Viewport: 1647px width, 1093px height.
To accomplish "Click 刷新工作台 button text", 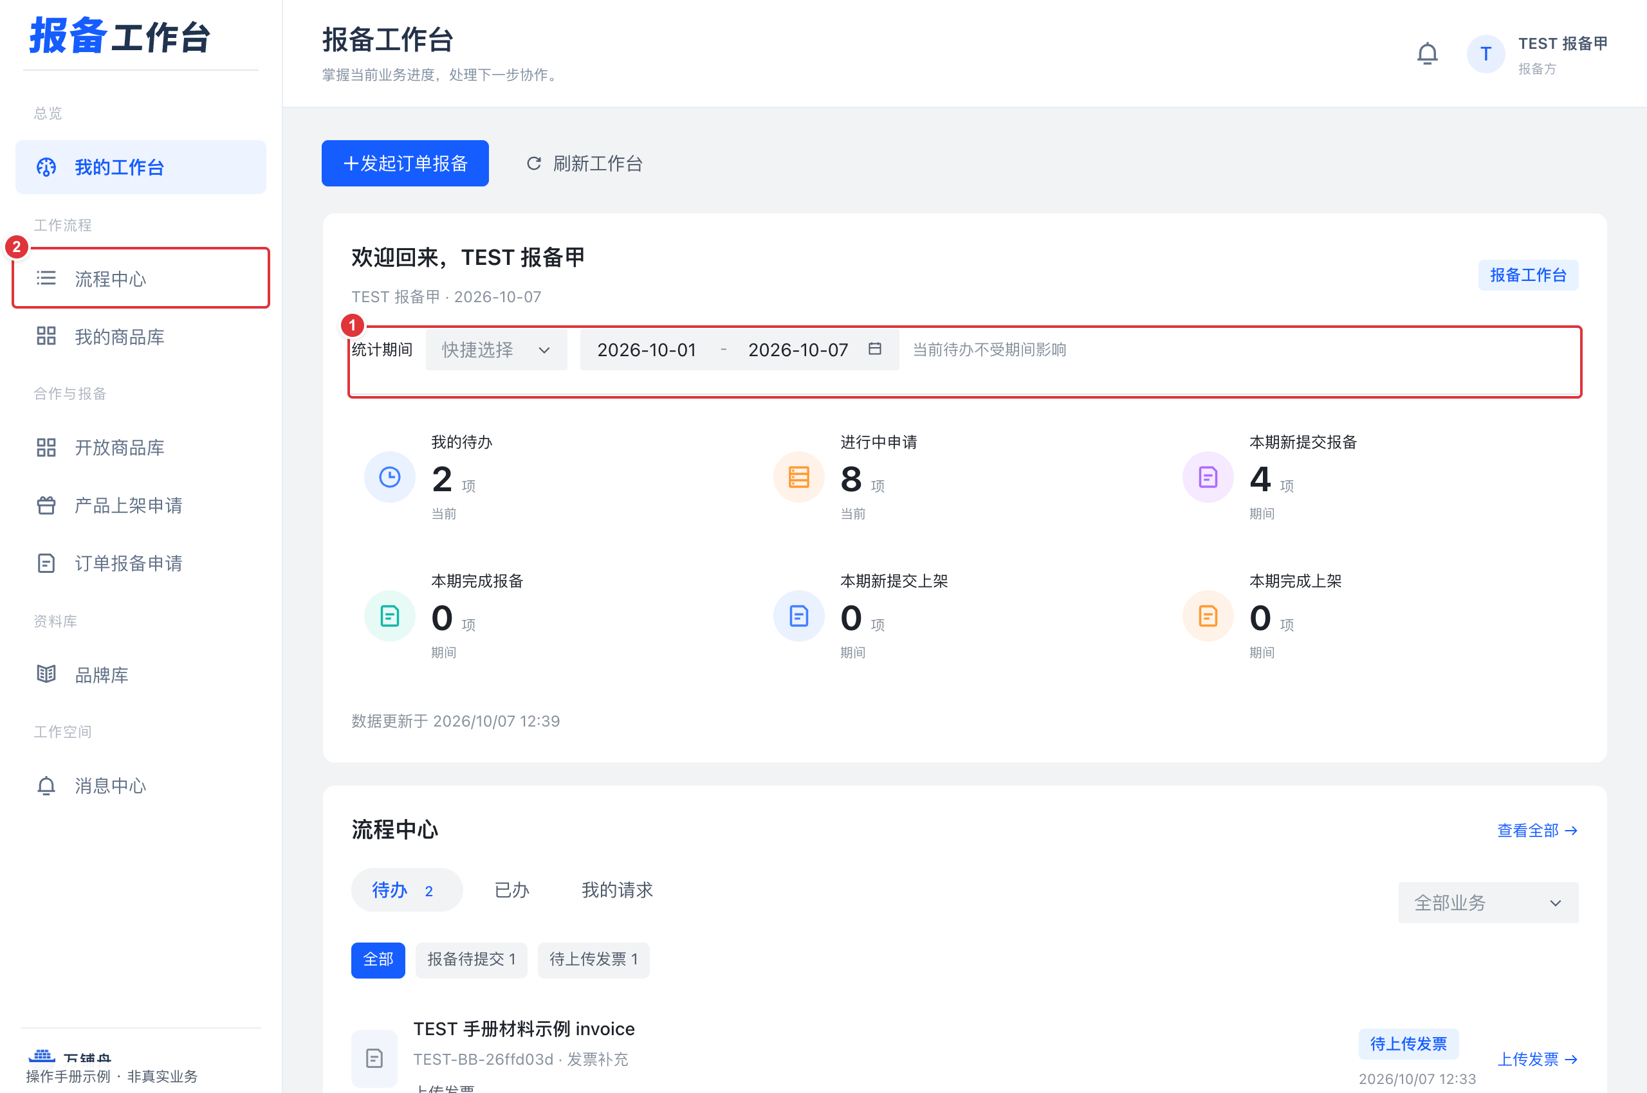I will 598,164.
